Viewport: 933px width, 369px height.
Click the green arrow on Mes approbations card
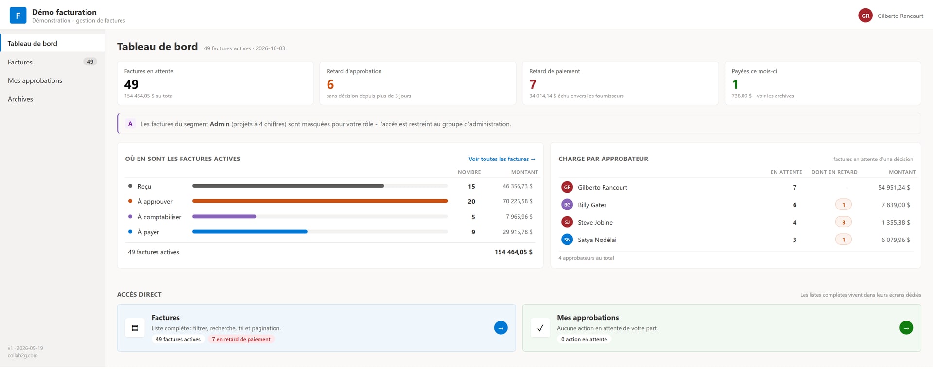906,328
